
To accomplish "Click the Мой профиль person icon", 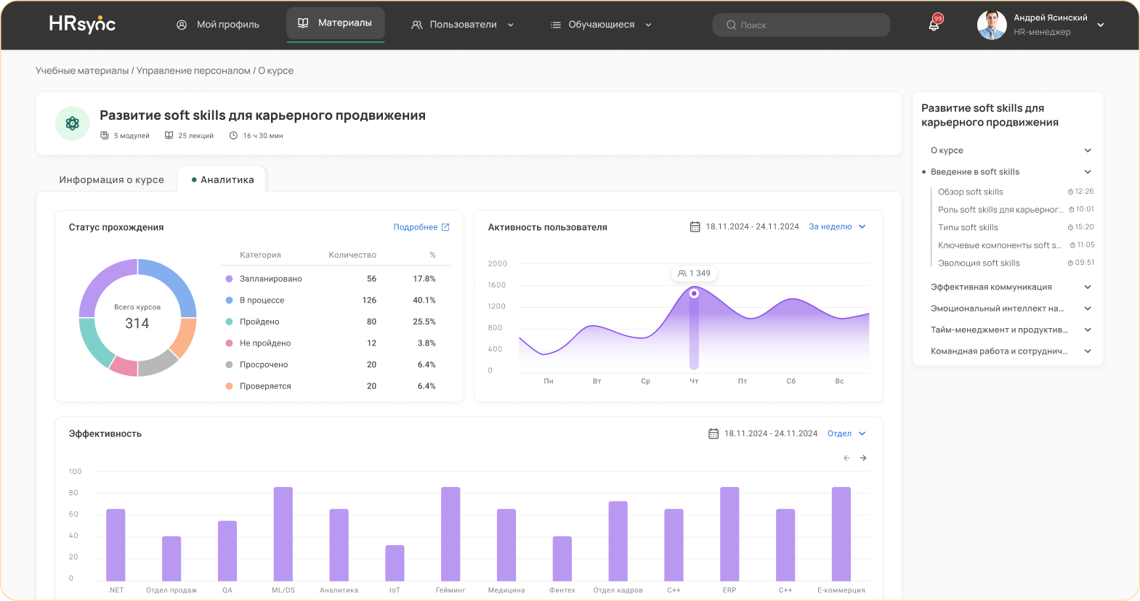I will [182, 25].
